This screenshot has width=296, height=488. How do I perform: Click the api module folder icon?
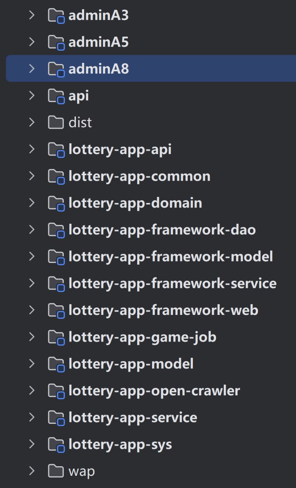pos(56,96)
